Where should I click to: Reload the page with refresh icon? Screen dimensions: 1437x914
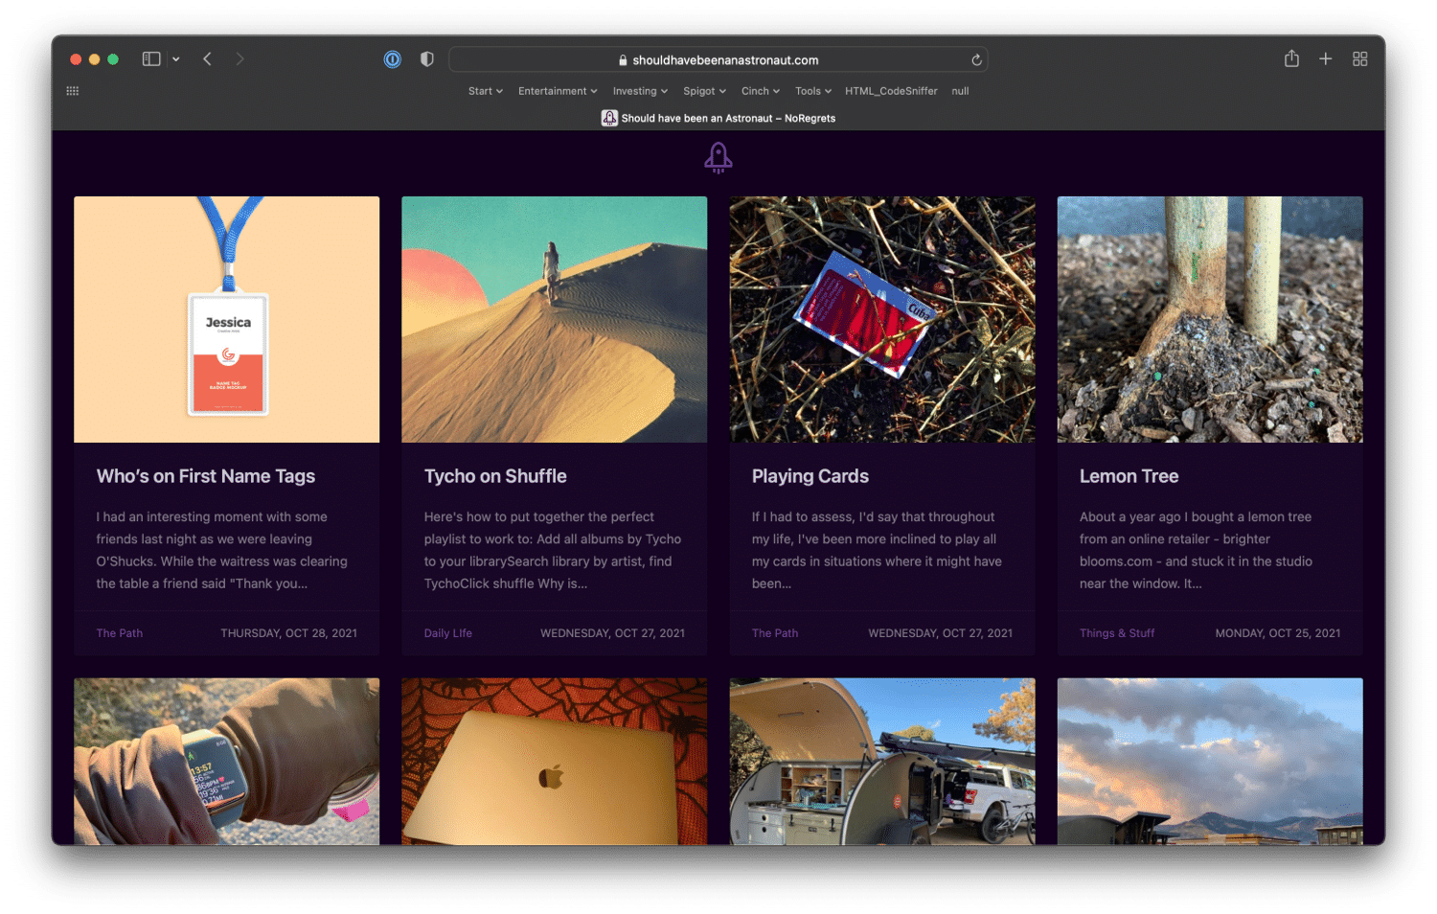[x=976, y=59]
